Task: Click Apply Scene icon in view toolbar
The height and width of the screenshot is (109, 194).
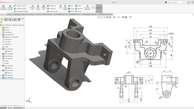Action: point(126,17)
